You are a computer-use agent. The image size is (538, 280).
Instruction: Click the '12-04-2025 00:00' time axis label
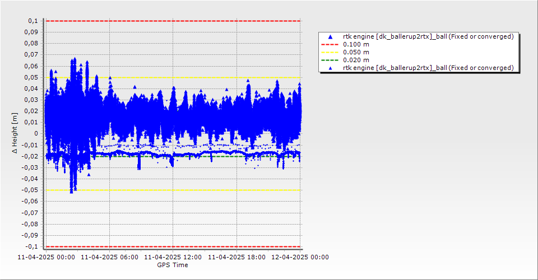300,257
